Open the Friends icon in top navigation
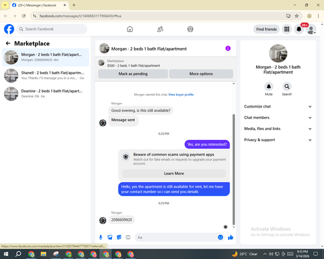324x259 pixels. pyautogui.click(x=160, y=29)
